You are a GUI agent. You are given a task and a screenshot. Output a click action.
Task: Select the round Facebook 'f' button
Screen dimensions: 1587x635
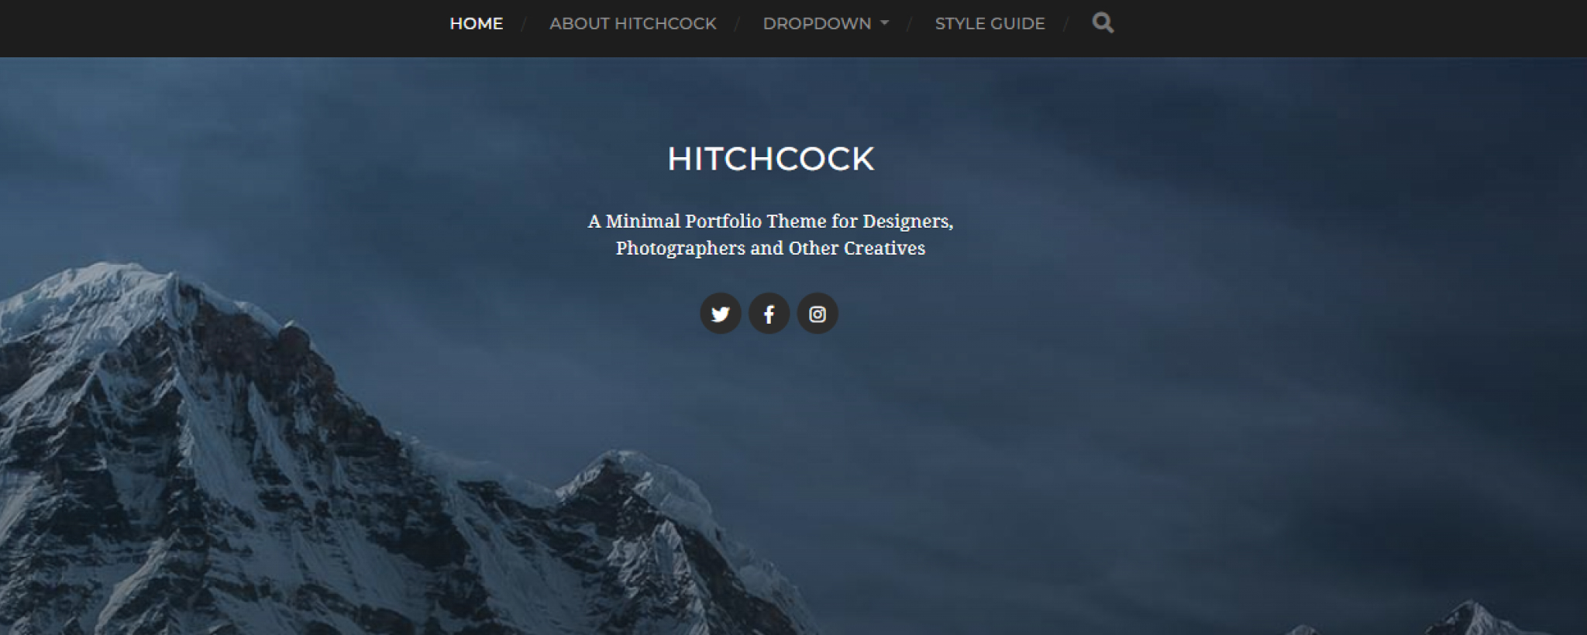click(x=769, y=314)
